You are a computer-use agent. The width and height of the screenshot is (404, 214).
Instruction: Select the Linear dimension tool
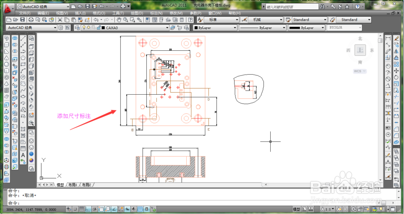pyautogui.click(x=388, y=38)
